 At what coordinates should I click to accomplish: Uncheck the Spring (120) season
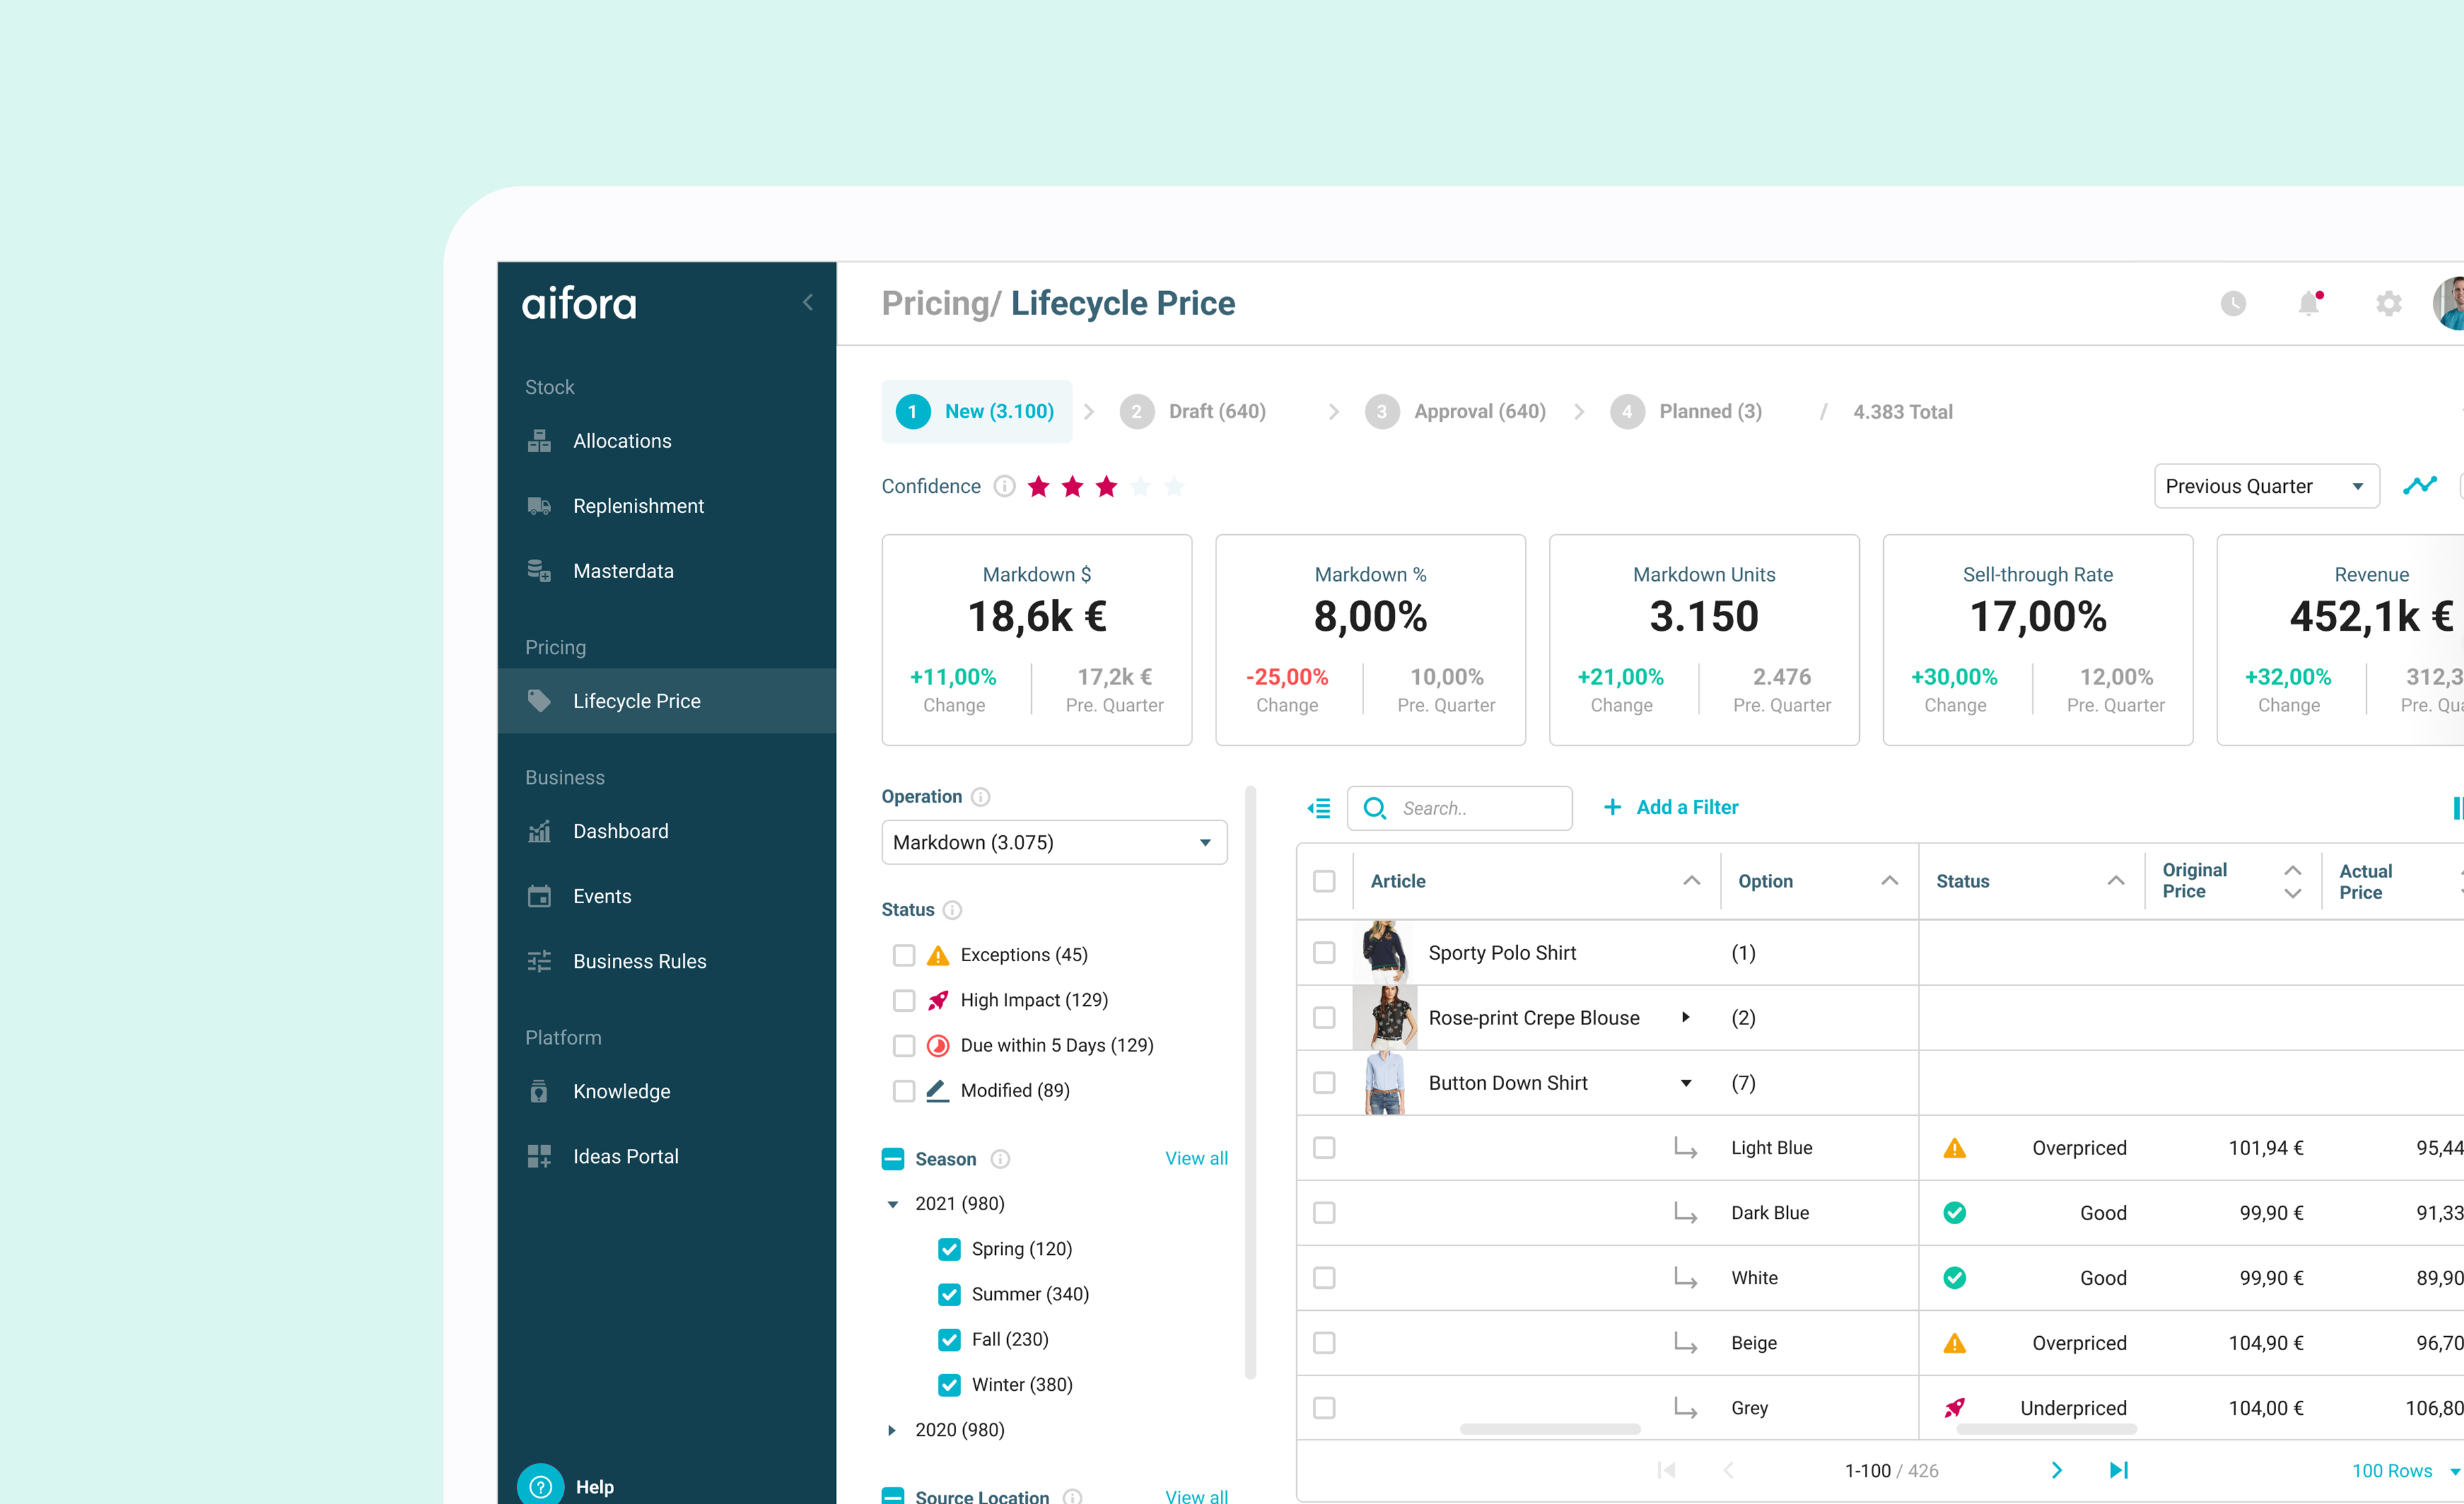pos(950,1249)
